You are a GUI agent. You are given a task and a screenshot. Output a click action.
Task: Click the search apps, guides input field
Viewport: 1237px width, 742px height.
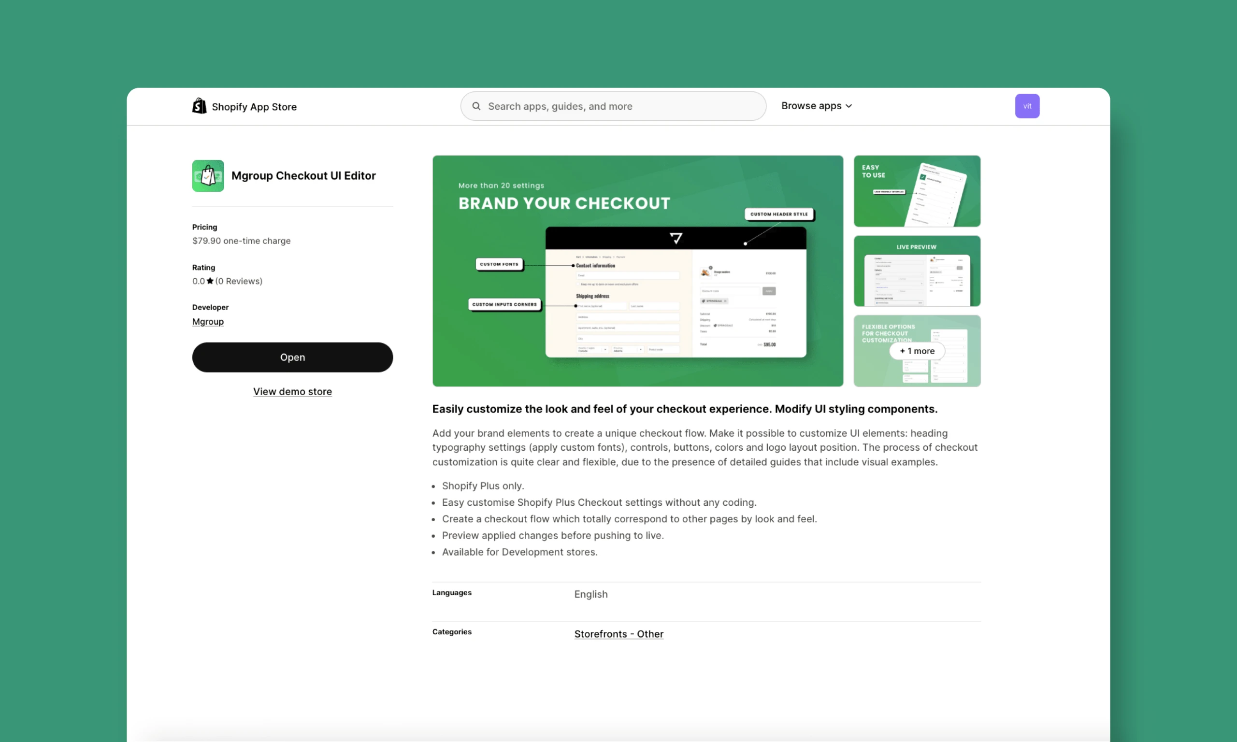pos(613,106)
